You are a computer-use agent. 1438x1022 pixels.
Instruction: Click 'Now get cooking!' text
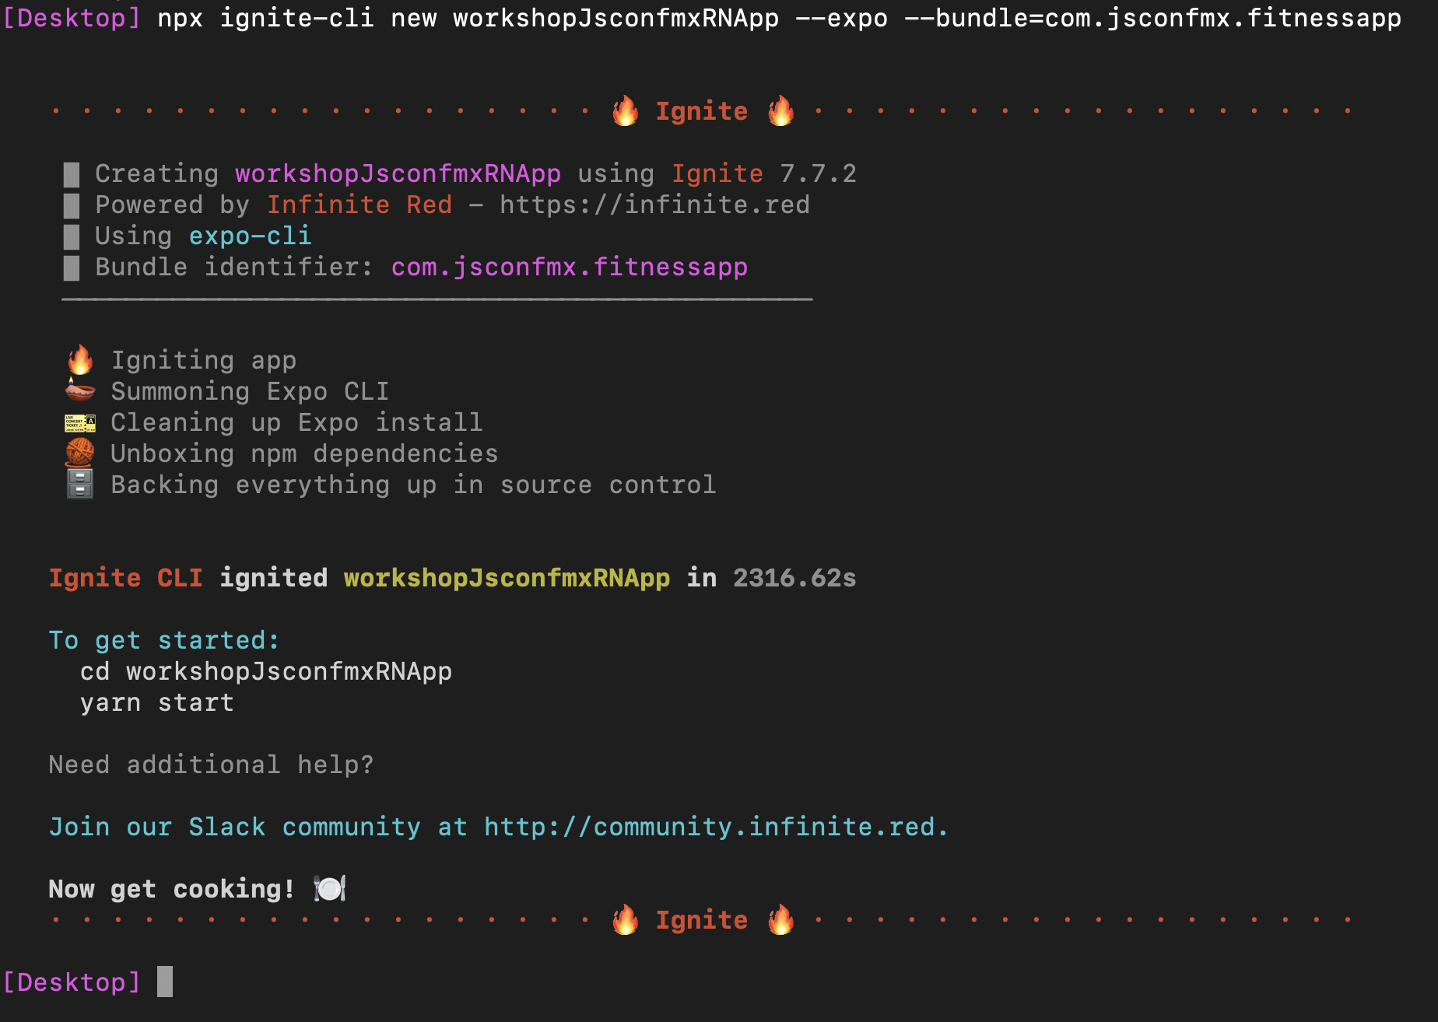tap(172, 889)
